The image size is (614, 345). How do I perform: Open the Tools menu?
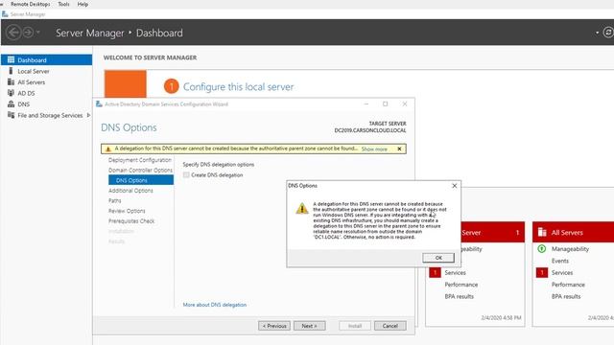click(x=63, y=4)
